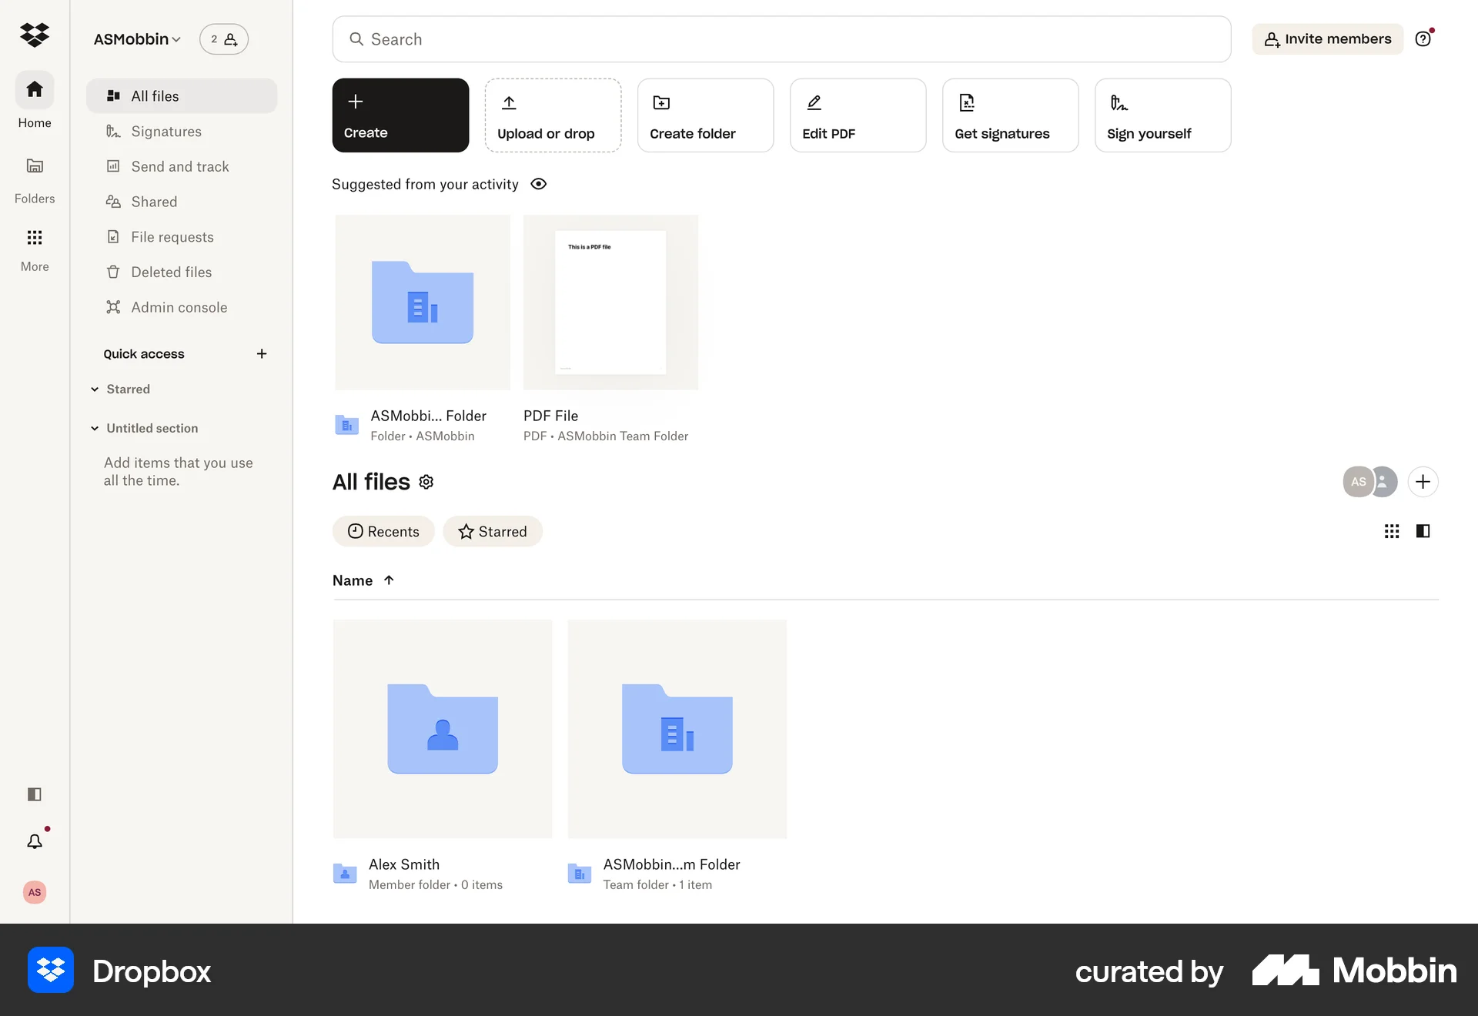Select Send and track in sidebar
Screen dimensions: 1478x1016
(179, 166)
